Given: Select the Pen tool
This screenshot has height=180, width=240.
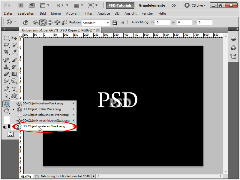Looking at the screenshot, I should point(6,89).
